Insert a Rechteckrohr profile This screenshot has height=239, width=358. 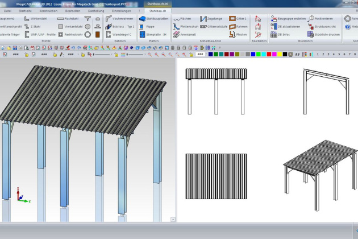(x=70, y=34)
